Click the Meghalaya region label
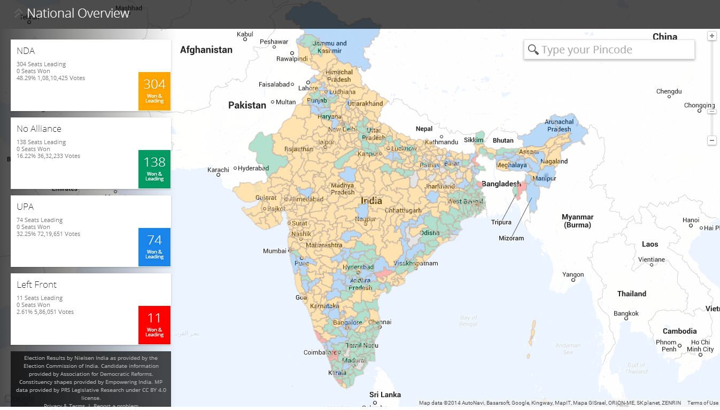Image resolution: width=720 pixels, height=410 pixels. 512,165
